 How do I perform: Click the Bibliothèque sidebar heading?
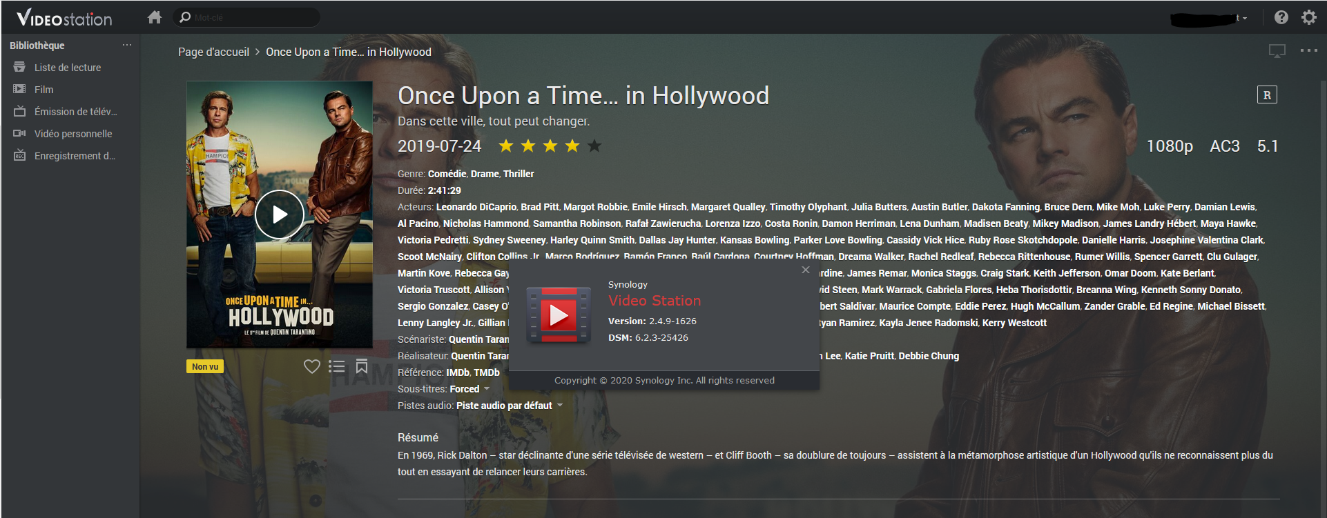point(37,45)
